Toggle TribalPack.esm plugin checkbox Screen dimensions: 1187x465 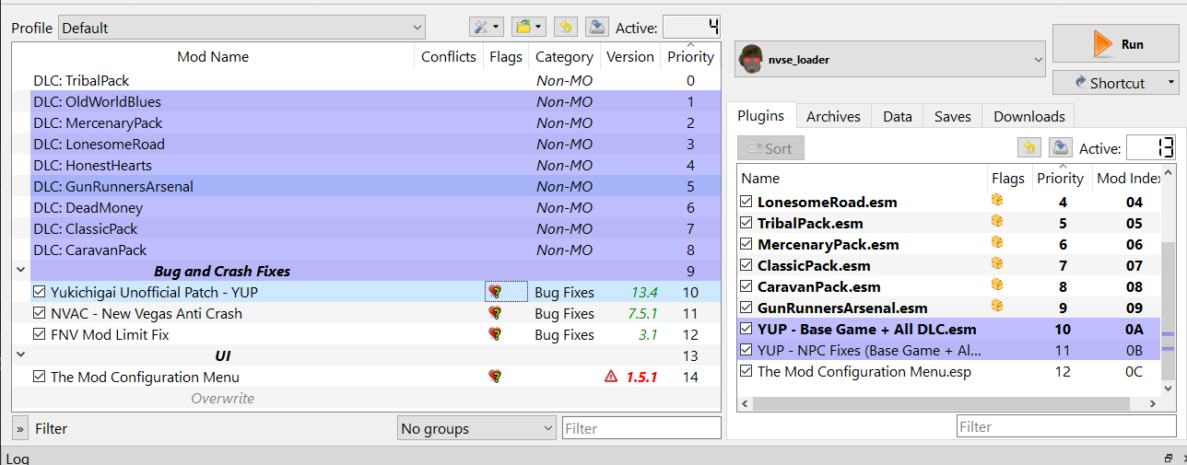(747, 223)
